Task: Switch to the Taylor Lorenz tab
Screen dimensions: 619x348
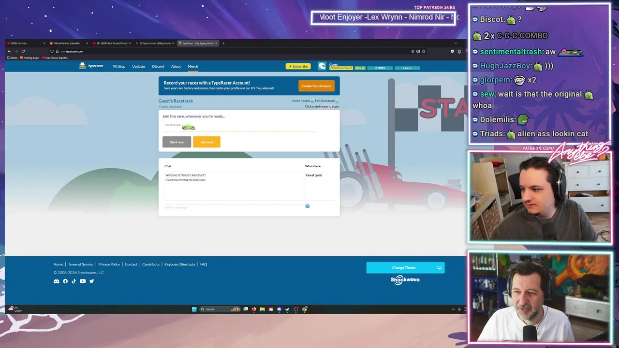Action: 154,43
